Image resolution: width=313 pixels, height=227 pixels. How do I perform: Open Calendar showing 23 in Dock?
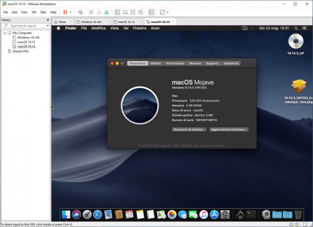coord(129,214)
